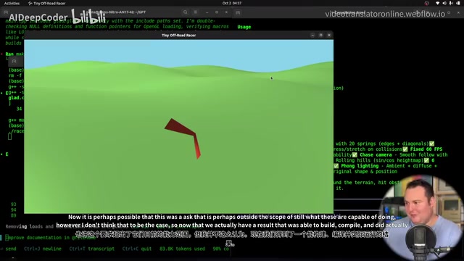This screenshot has height=261, width=464.
Task: Open search in the left terminal window
Action: pos(186,12)
